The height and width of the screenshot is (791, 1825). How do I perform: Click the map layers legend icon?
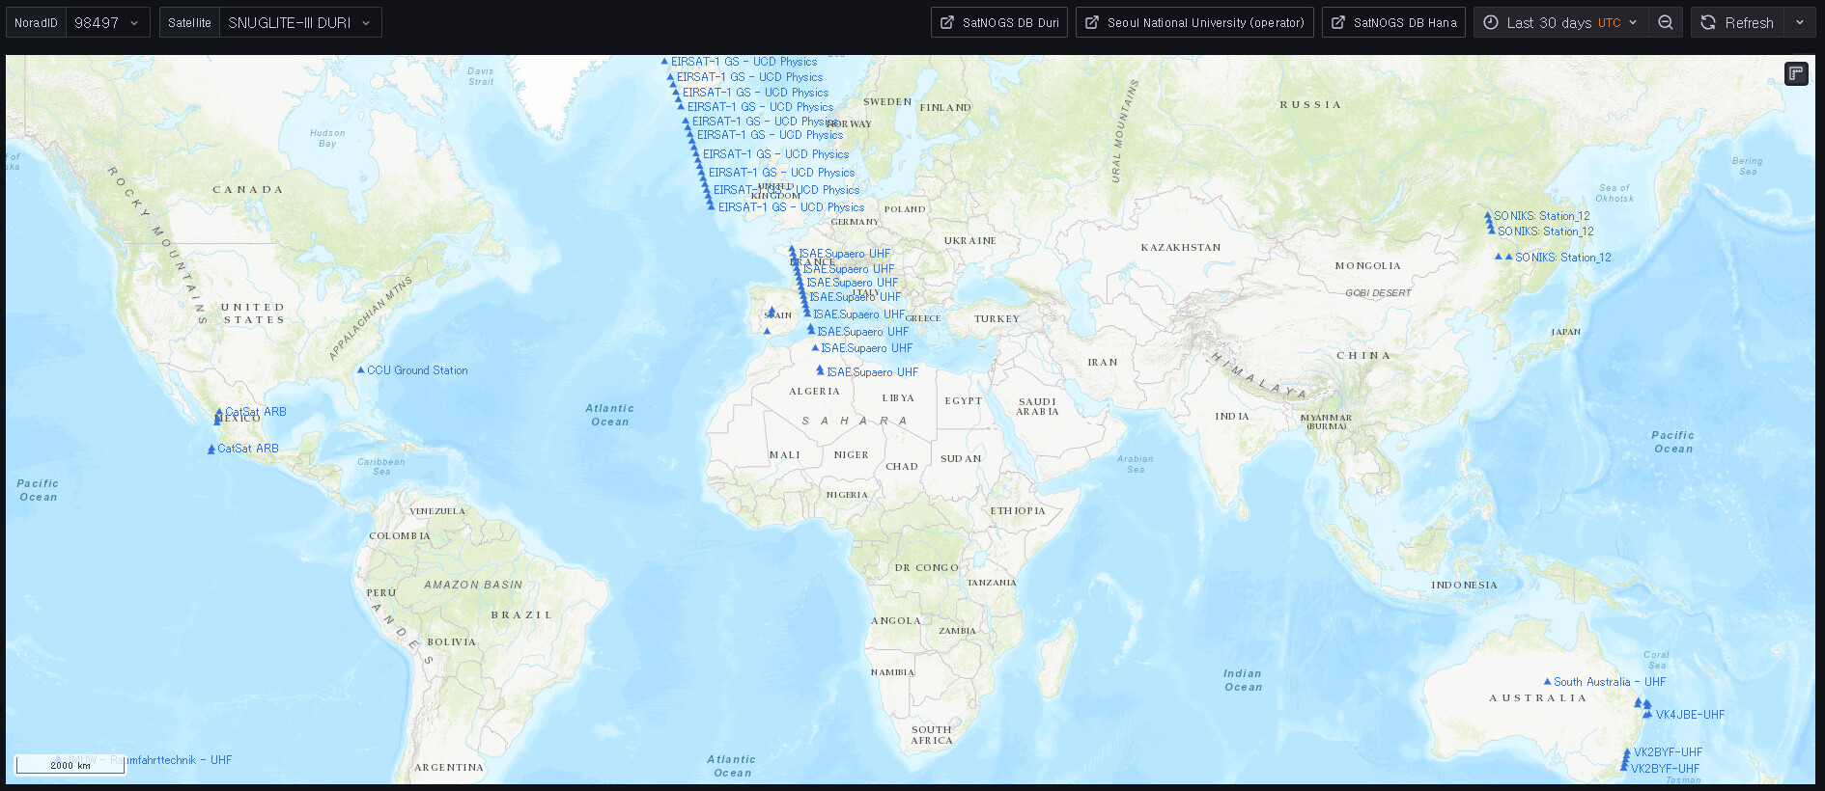[x=1796, y=73]
